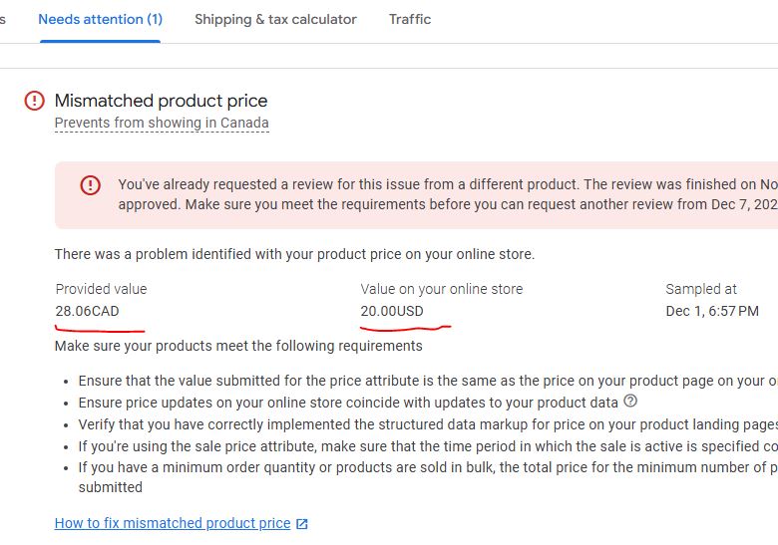Click the Provided value label

tap(101, 289)
